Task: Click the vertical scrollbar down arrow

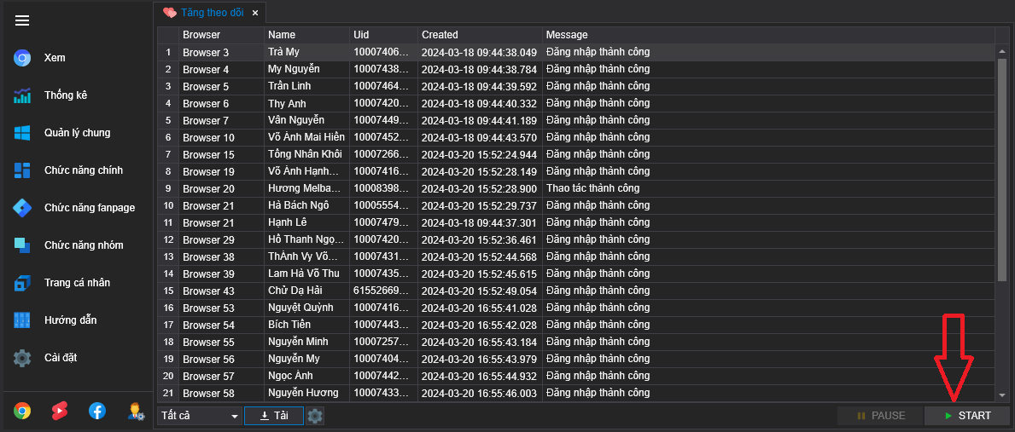Action: pyautogui.click(x=1002, y=395)
